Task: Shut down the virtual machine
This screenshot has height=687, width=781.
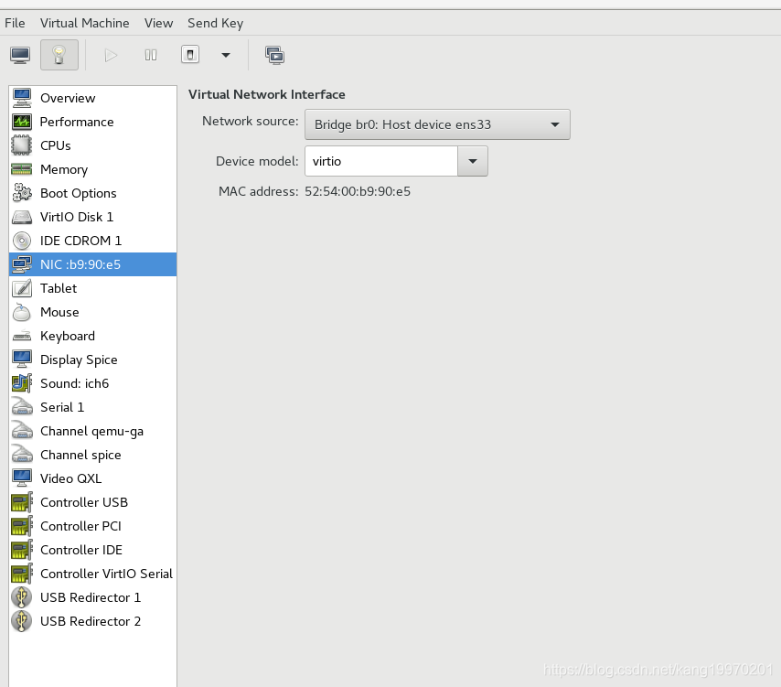Action: point(190,55)
